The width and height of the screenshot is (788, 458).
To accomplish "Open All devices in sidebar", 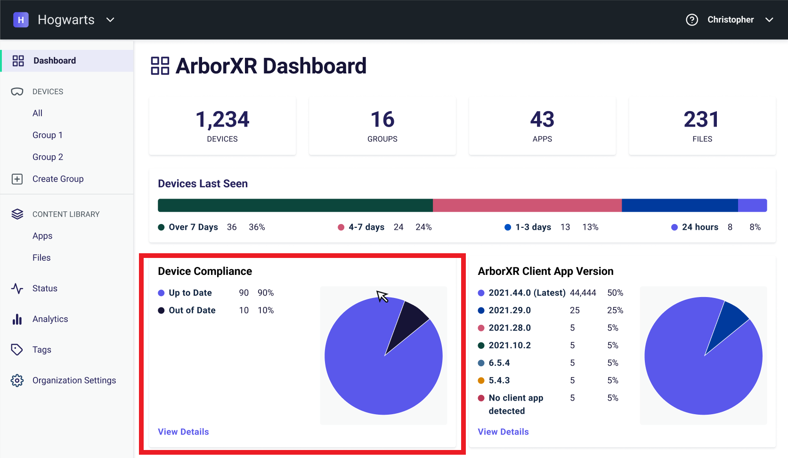I will (x=38, y=113).
